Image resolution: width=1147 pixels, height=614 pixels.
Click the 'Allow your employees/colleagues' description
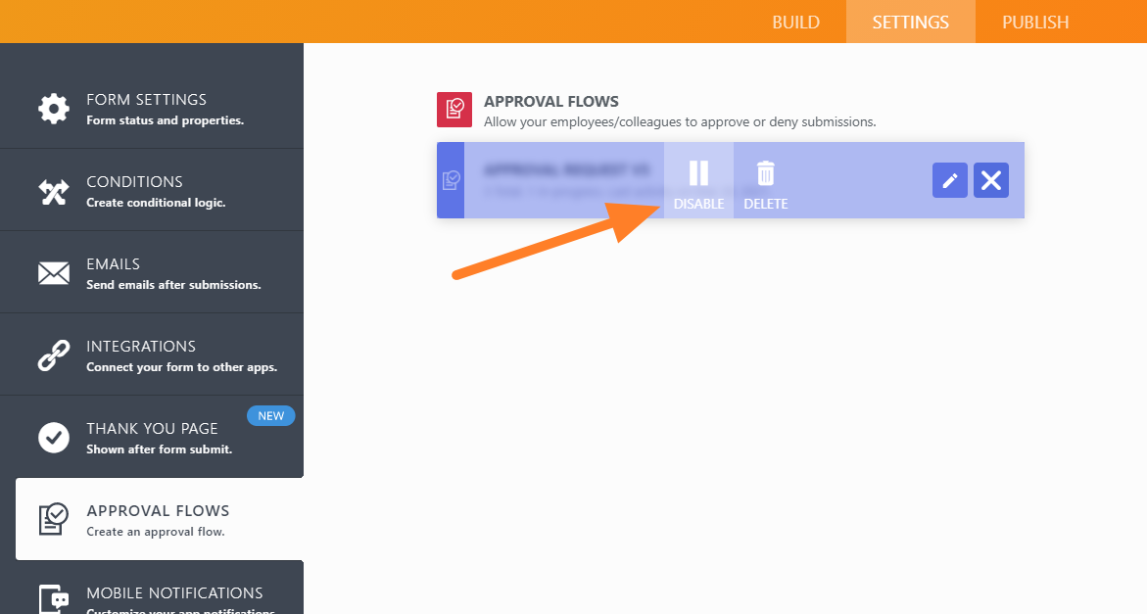(680, 122)
